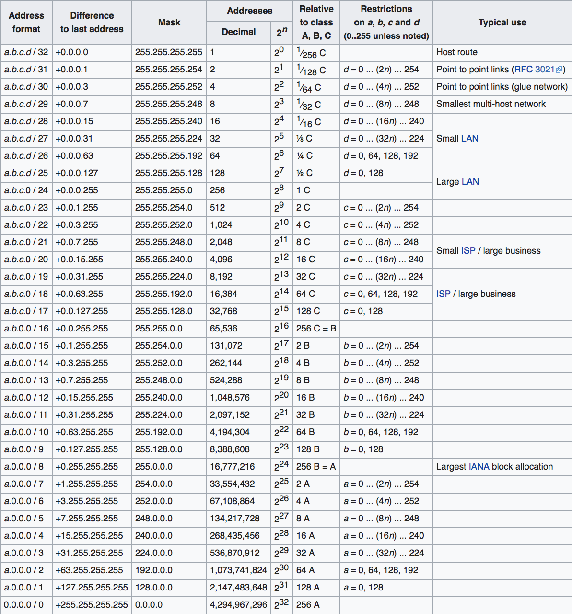
Task: Click the Mask column header
Action: click(x=169, y=23)
